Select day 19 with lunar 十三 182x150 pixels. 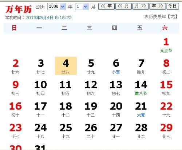[x=91, y=109]
